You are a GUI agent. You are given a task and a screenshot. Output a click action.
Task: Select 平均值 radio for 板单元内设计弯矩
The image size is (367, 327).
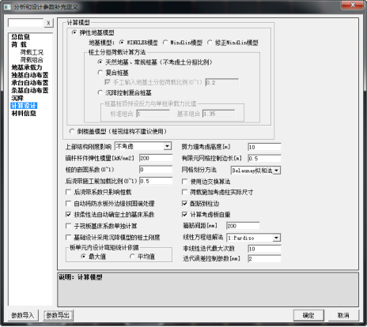click(x=142, y=257)
